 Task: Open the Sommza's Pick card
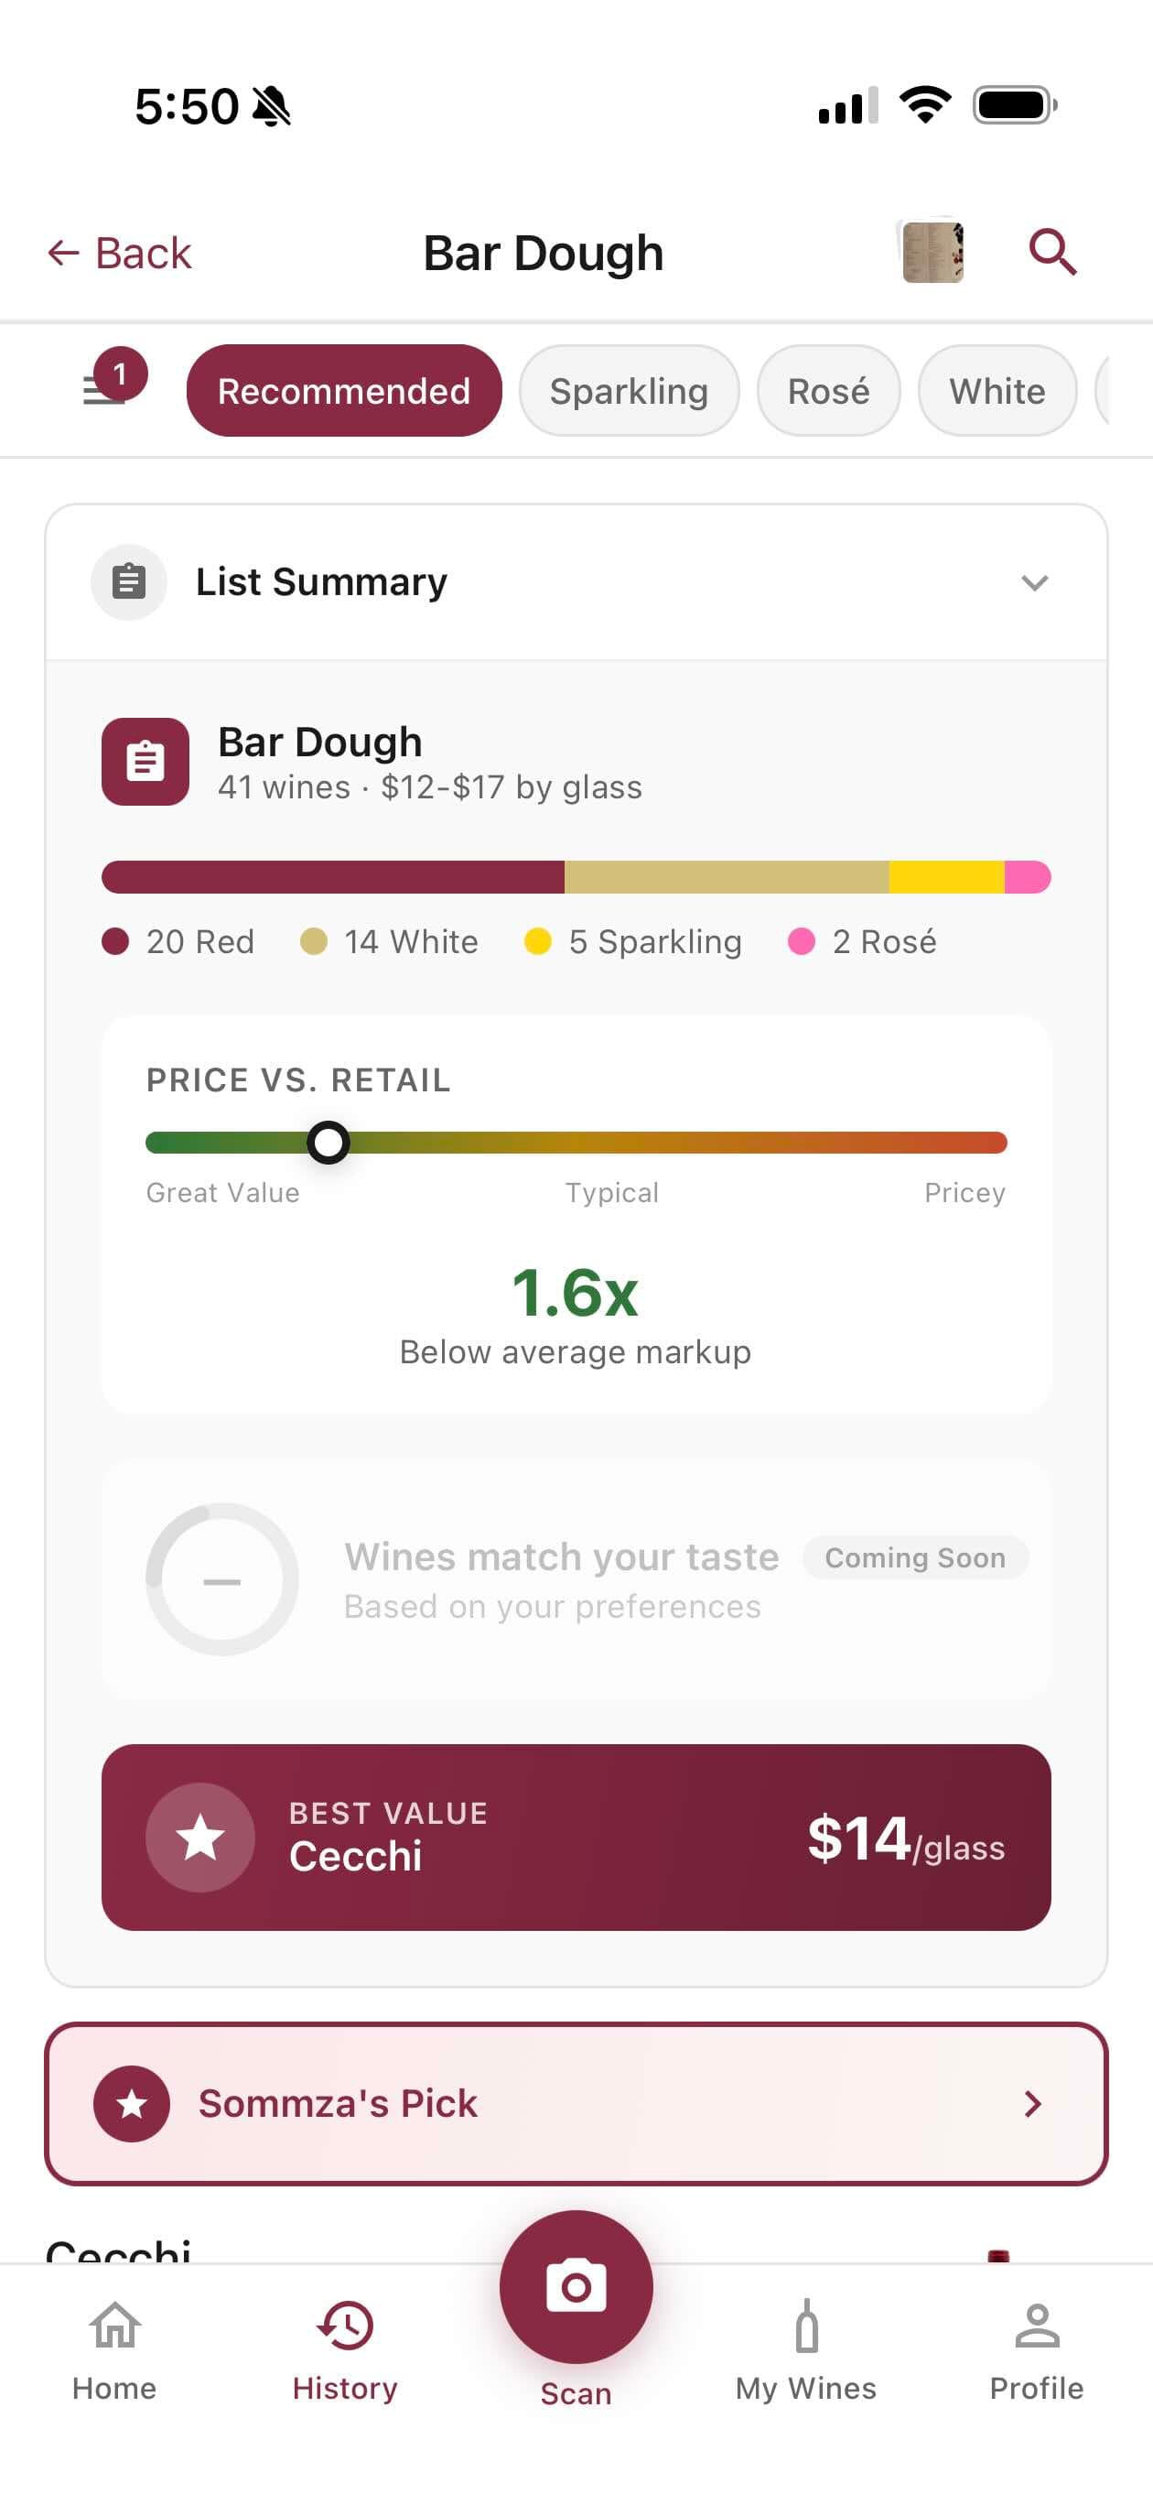tap(576, 2103)
